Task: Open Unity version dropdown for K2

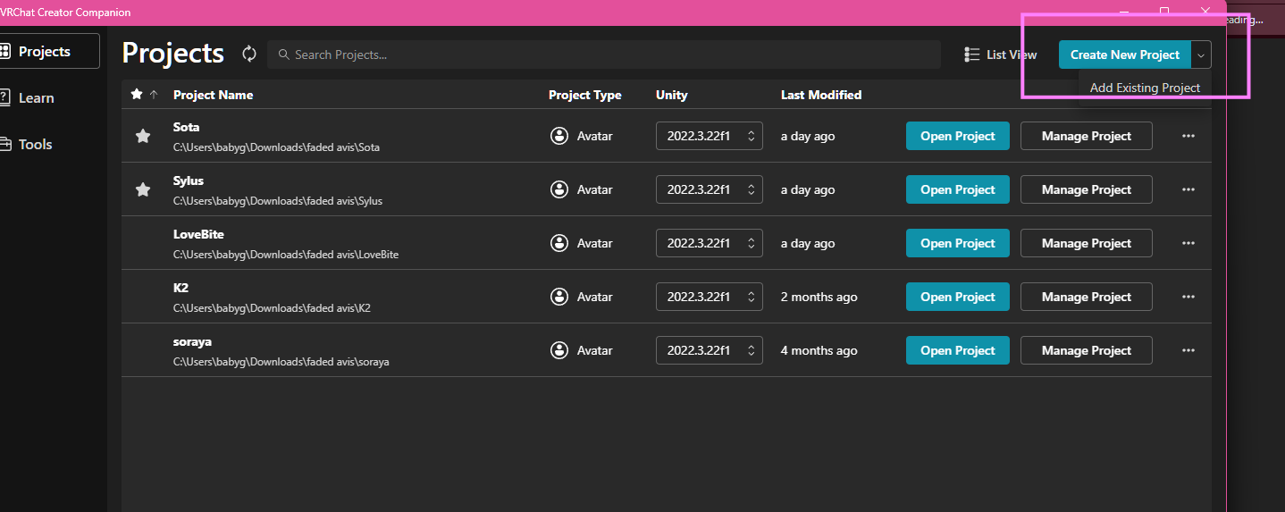Action: pos(710,297)
